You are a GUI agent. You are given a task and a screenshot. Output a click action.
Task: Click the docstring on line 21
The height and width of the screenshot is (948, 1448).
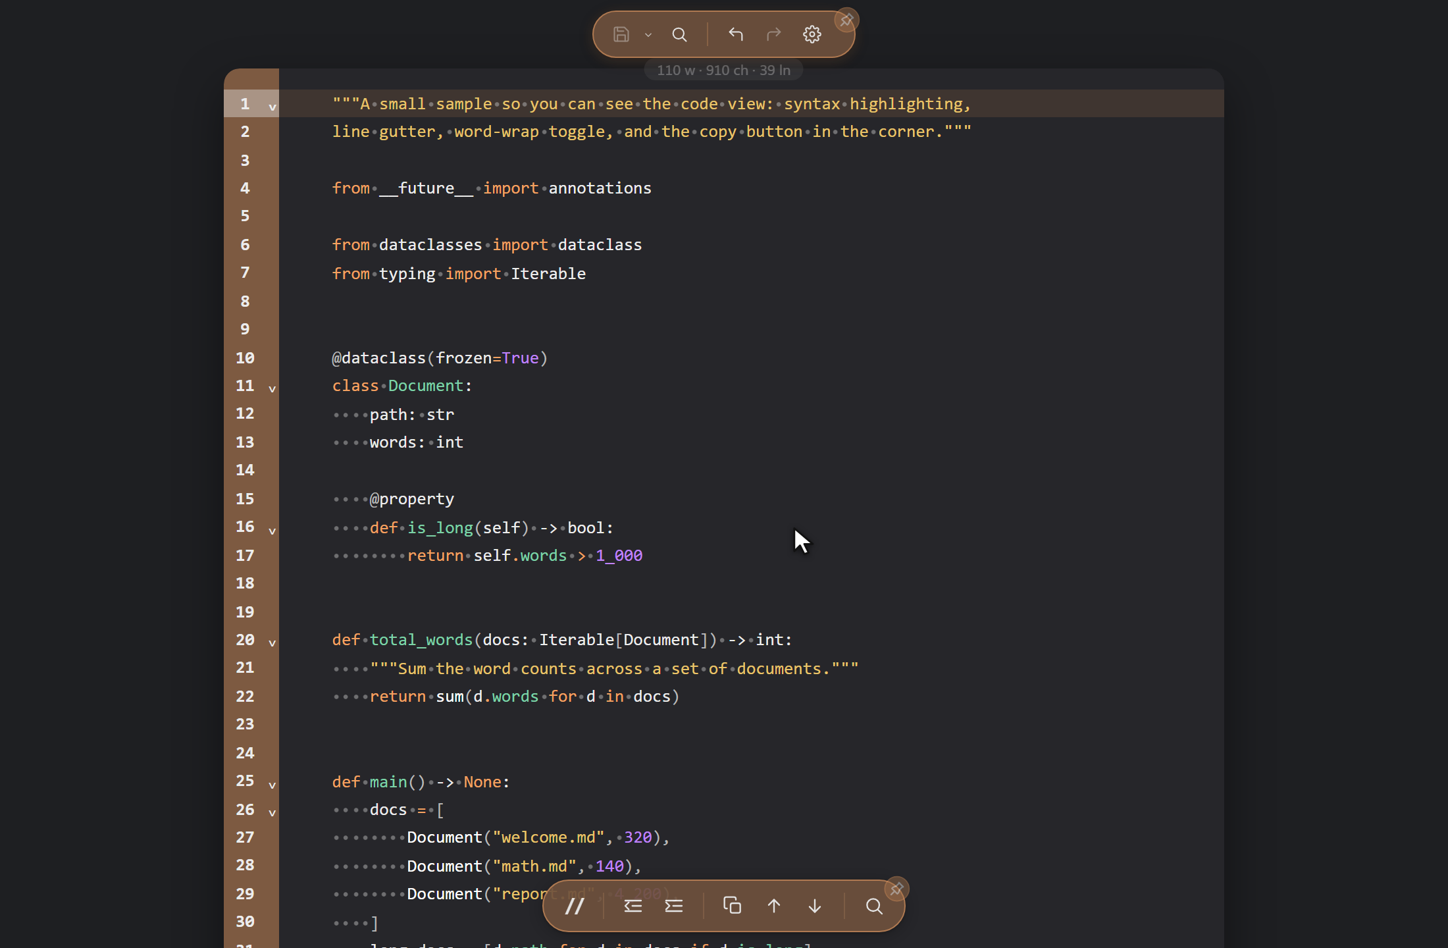[x=614, y=669]
